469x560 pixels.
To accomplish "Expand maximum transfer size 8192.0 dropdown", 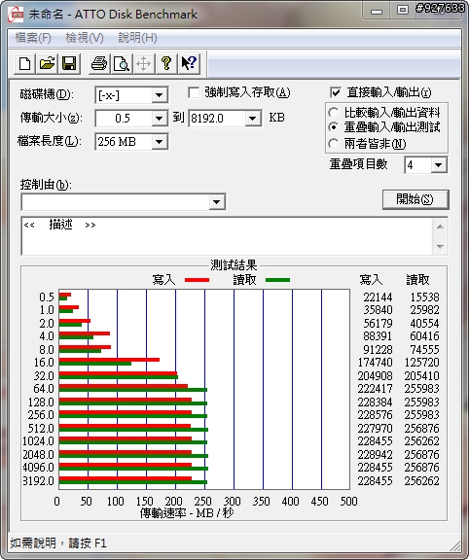I will [253, 119].
